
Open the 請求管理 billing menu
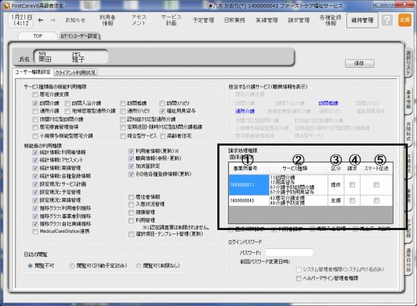tap(299, 21)
